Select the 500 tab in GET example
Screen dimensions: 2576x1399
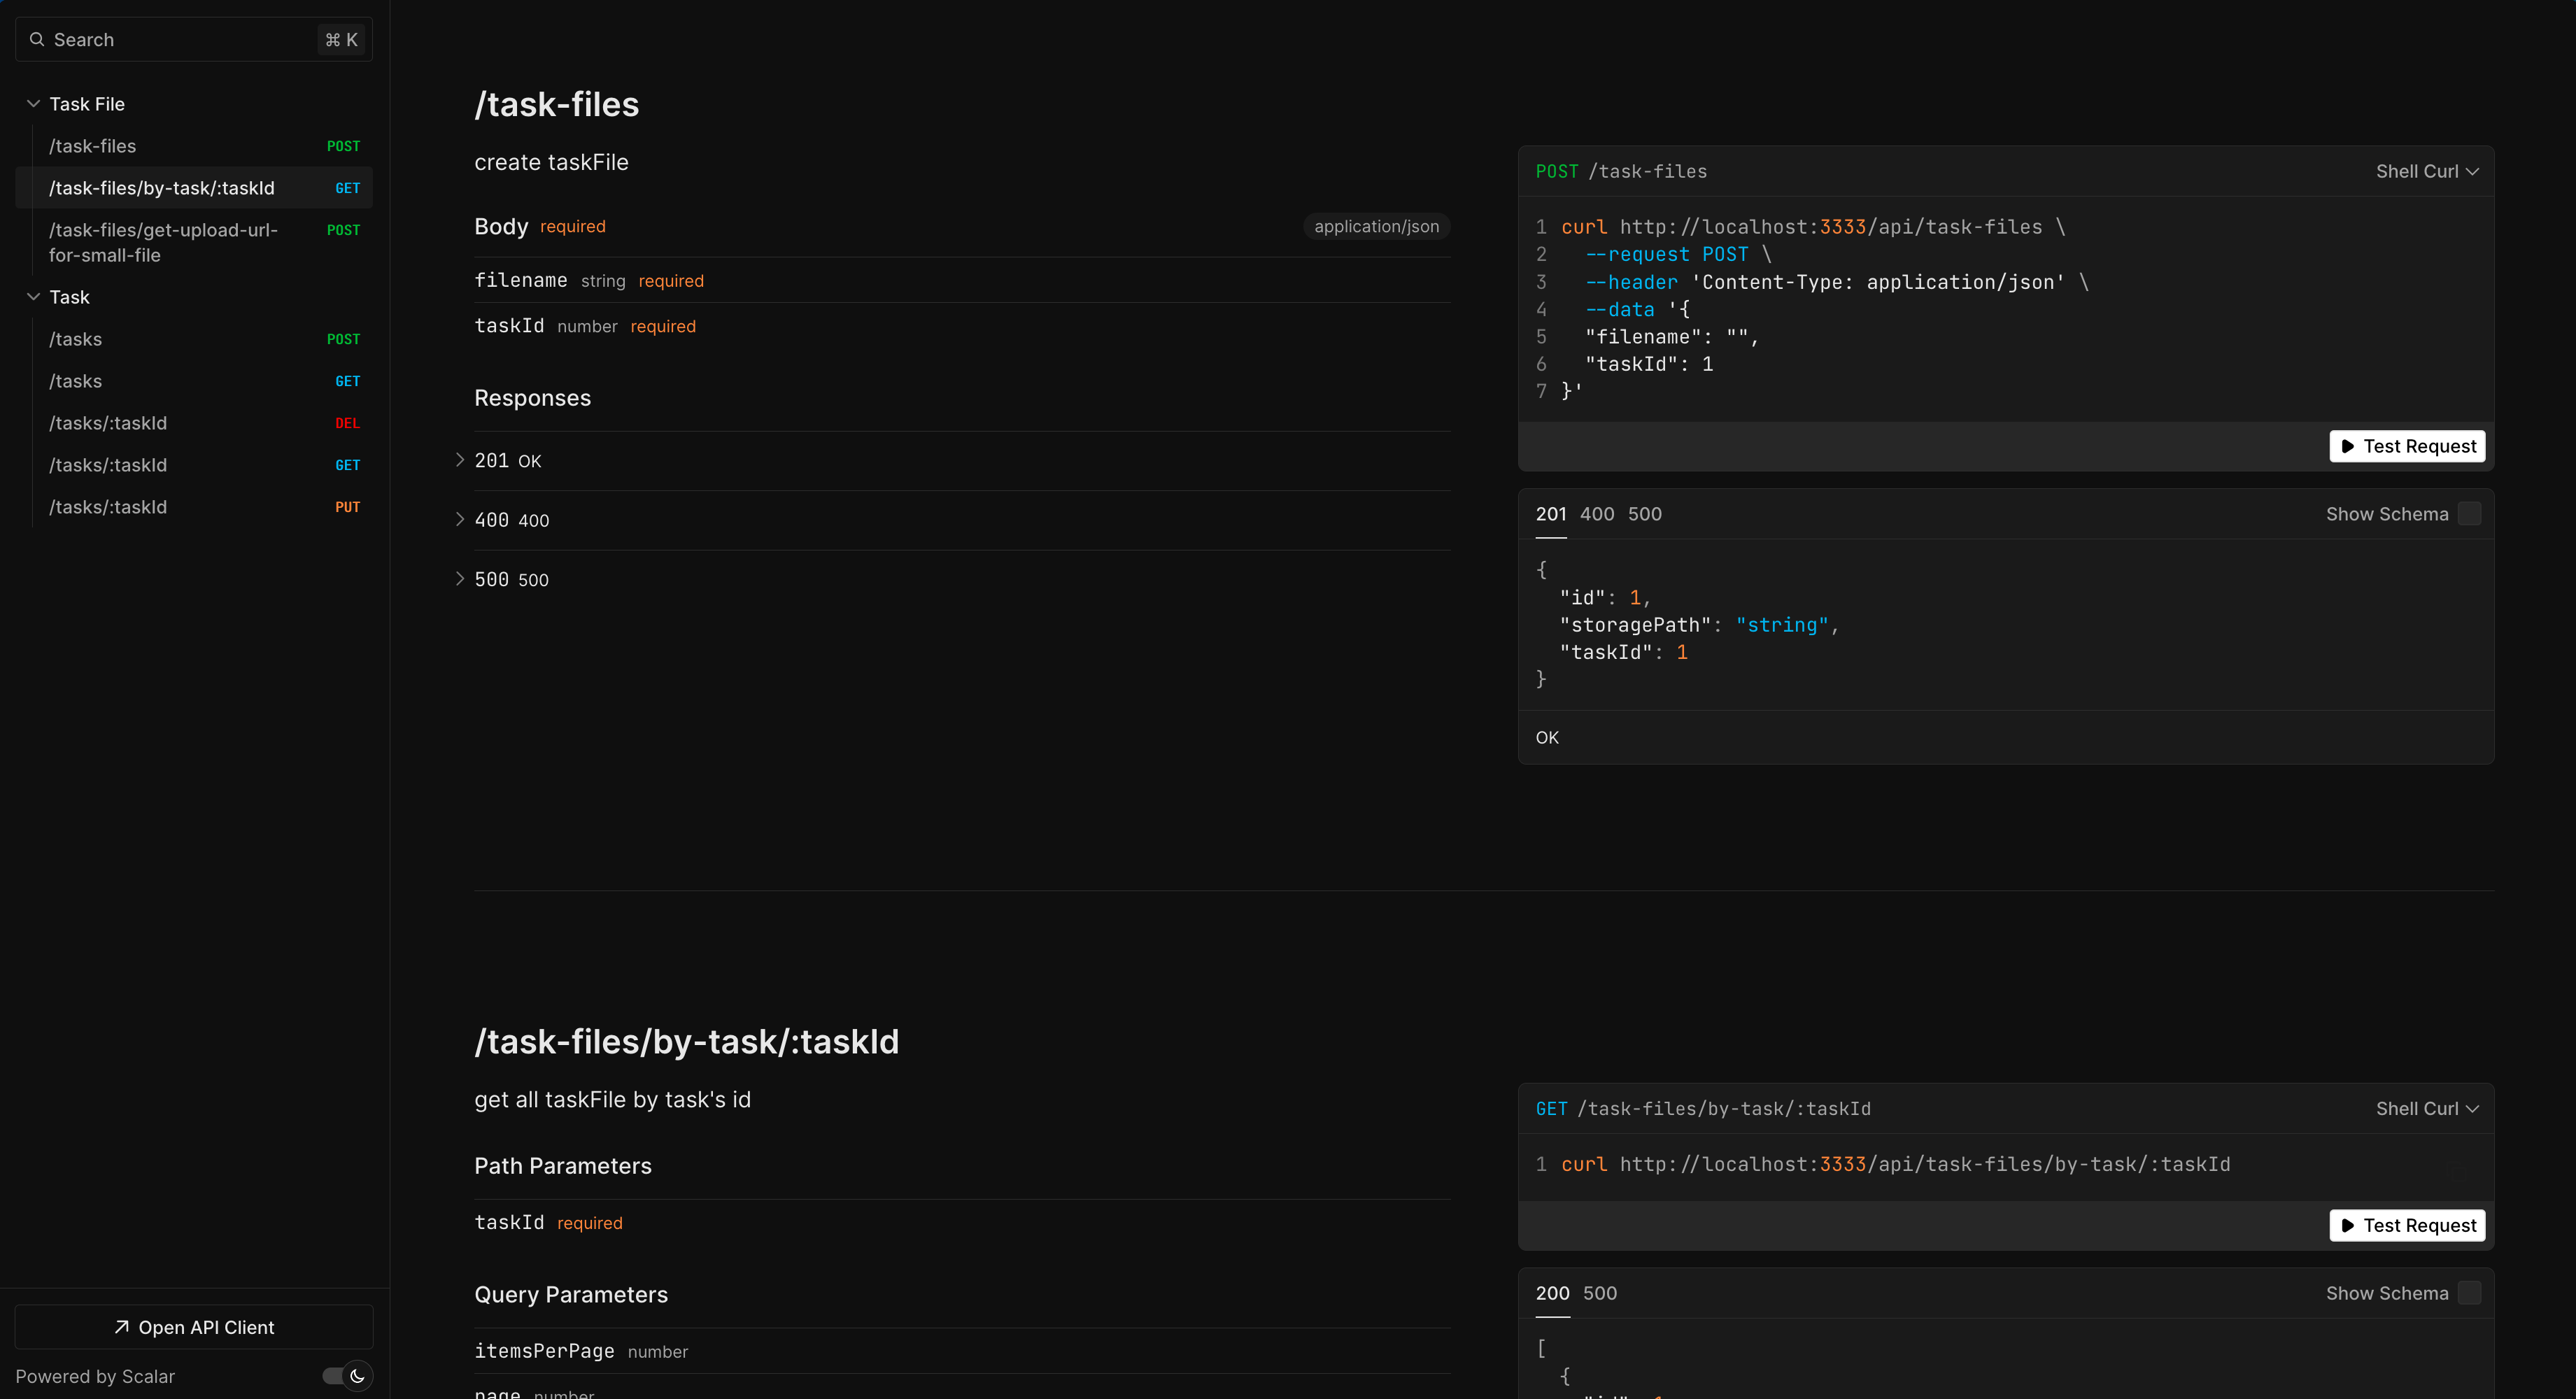click(1599, 1293)
